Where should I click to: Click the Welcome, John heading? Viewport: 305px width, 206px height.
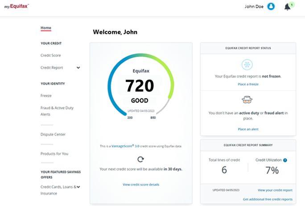pos(115,32)
